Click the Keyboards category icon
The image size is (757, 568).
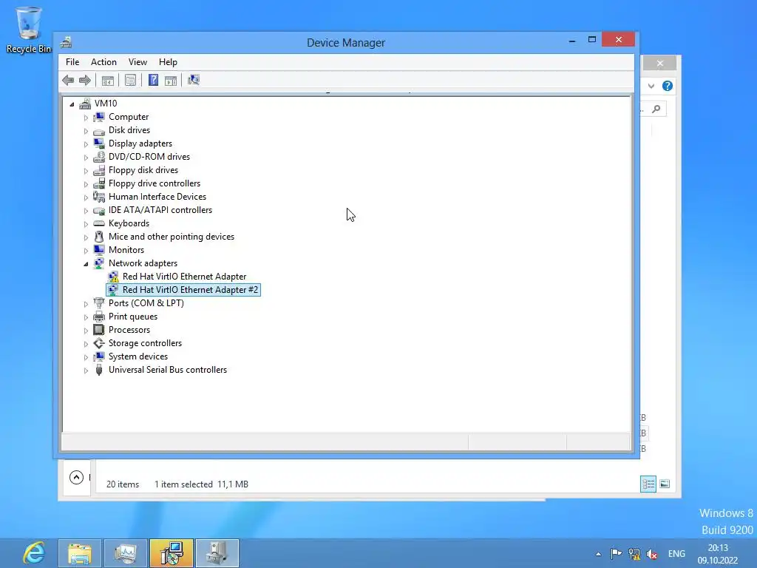[99, 223]
